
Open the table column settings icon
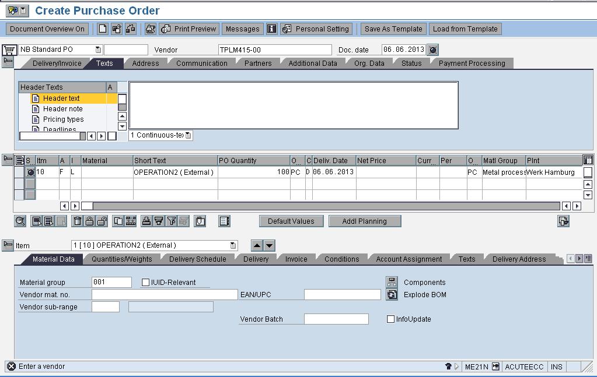[588, 160]
